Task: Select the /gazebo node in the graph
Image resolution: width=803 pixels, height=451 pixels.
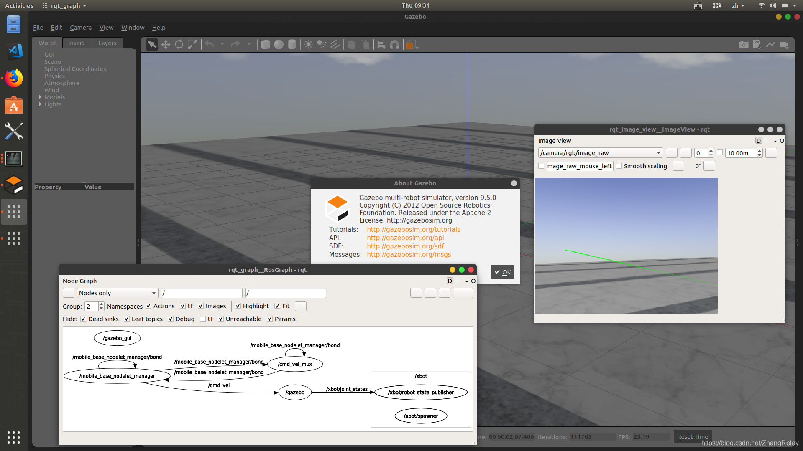Action: pyautogui.click(x=295, y=393)
